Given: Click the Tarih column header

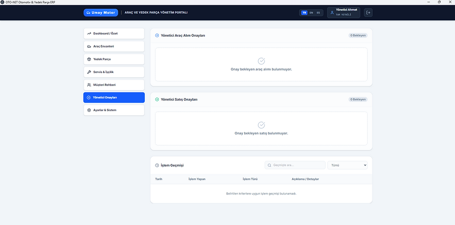Looking at the screenshot, I should click(159, 179).
